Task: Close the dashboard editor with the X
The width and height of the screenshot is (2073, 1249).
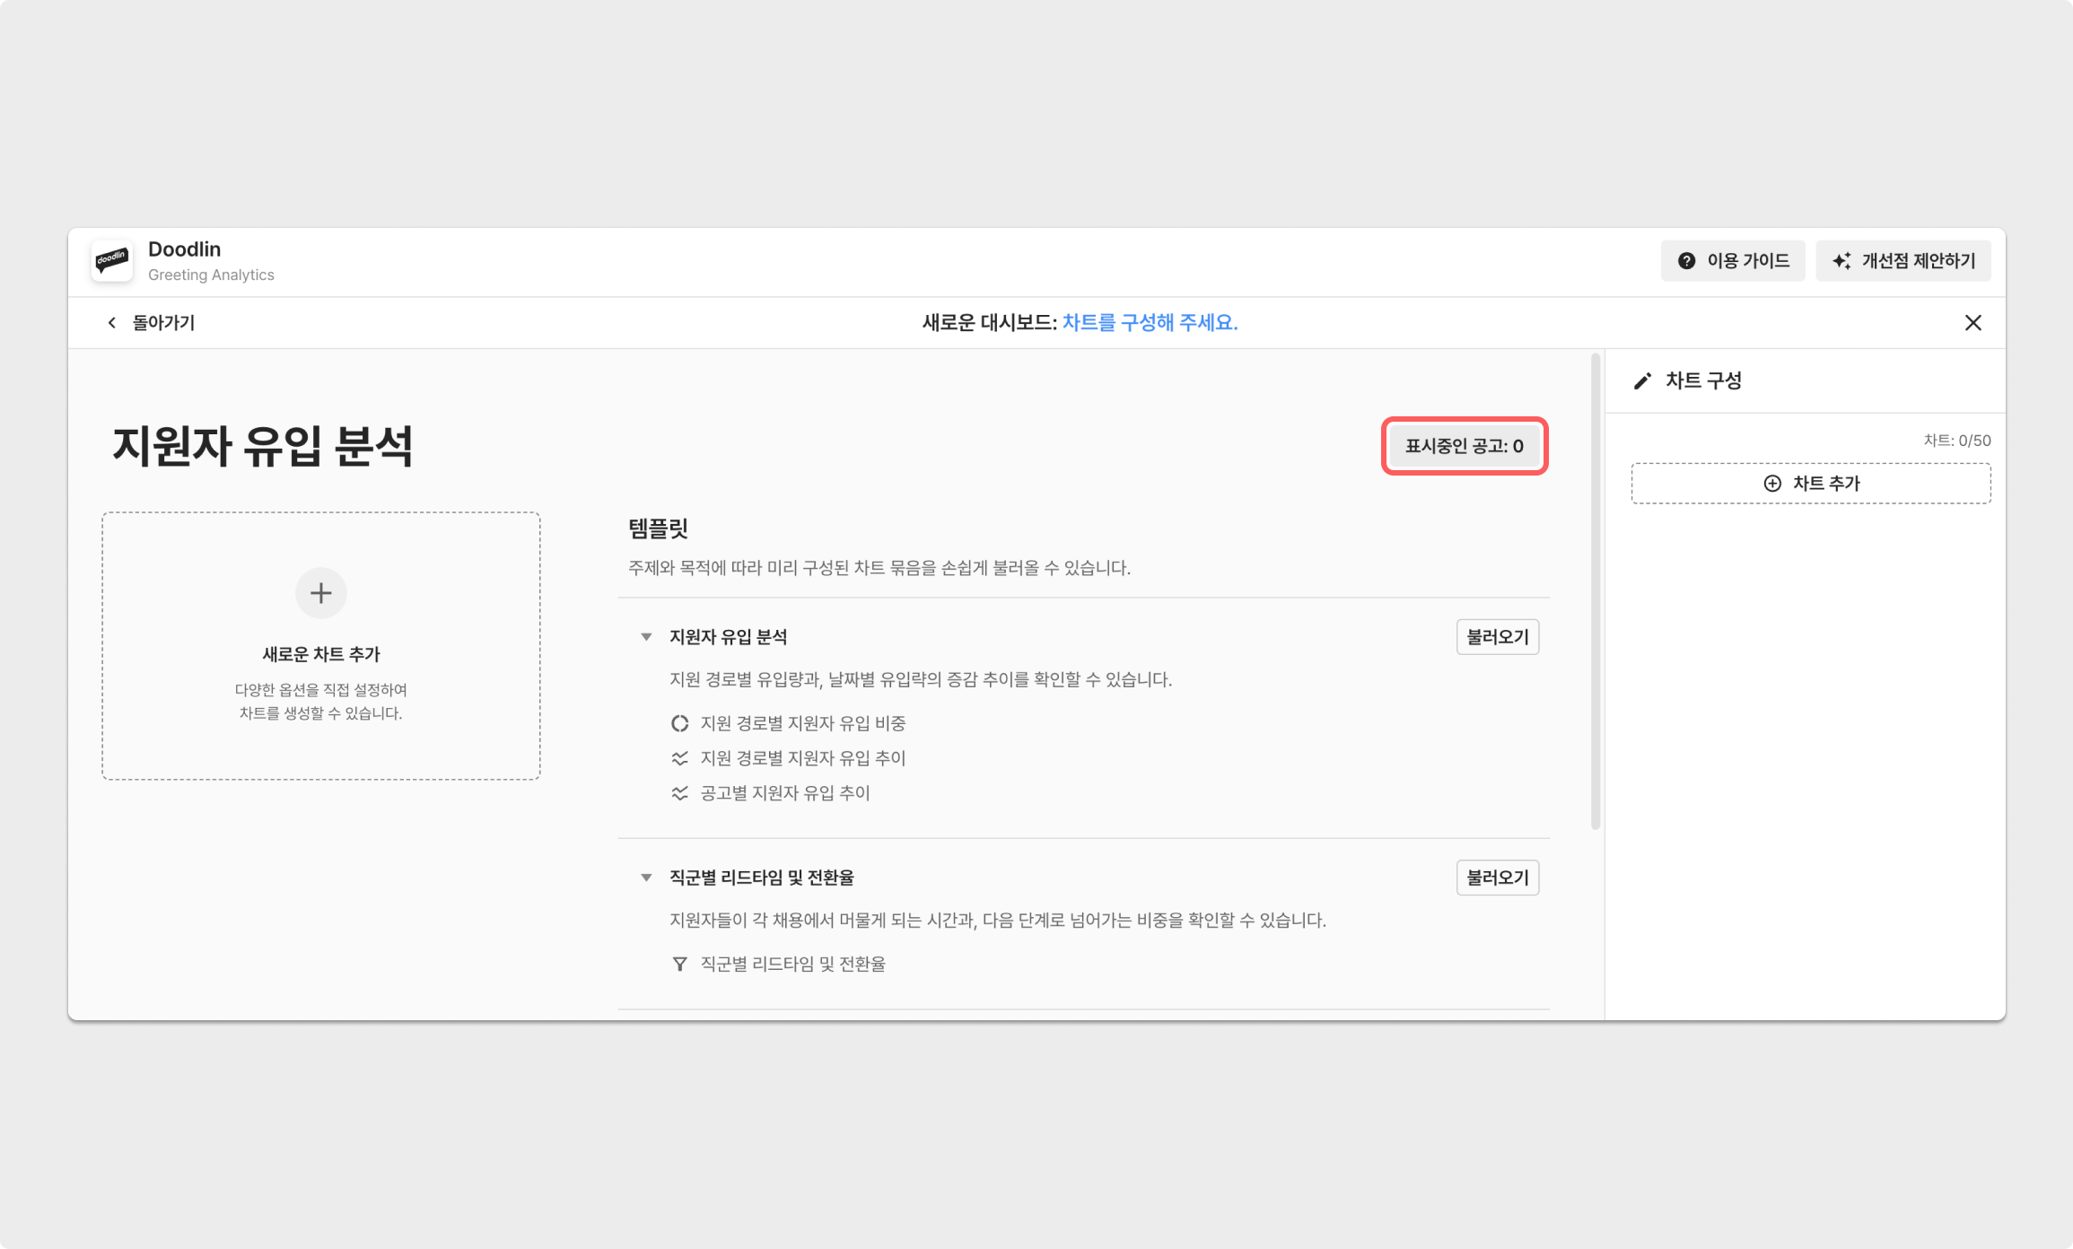Action: coord(1972,323)
